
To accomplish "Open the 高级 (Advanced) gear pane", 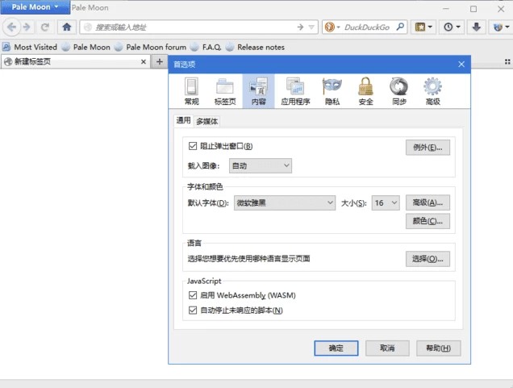I will tap(432, 91).
